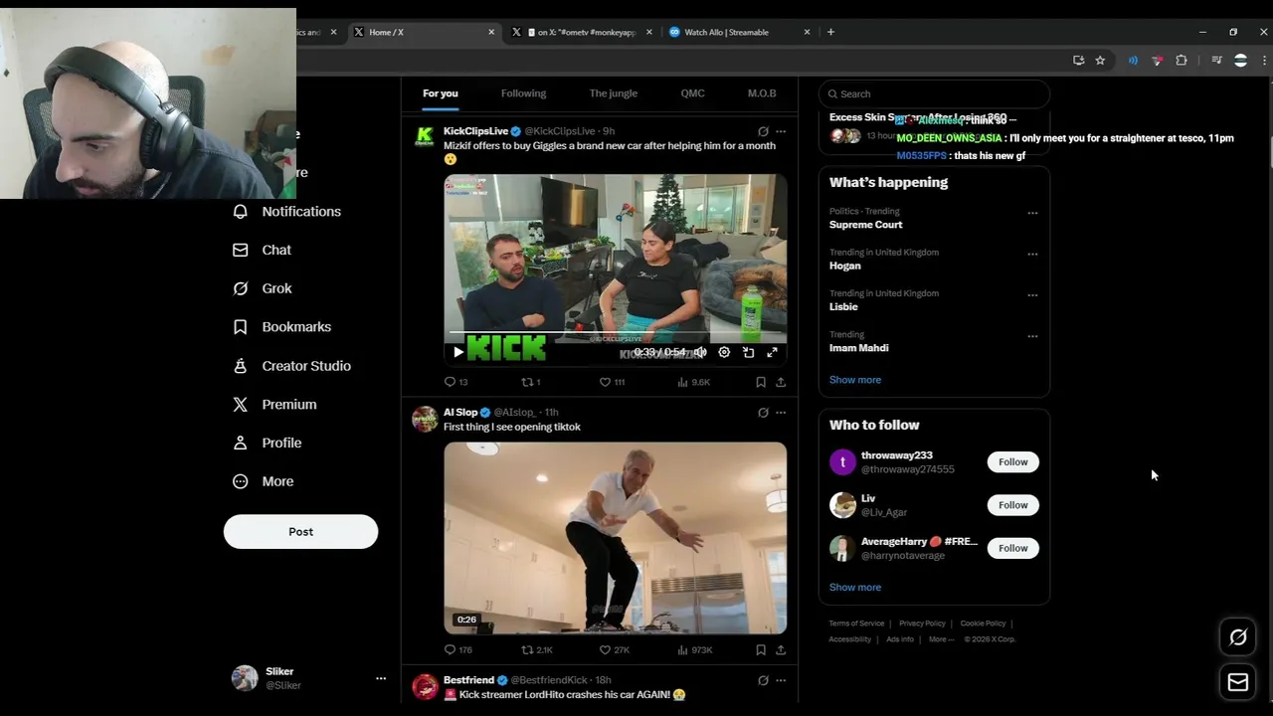Seek on the KickClipsLive video progress bar

615,332
